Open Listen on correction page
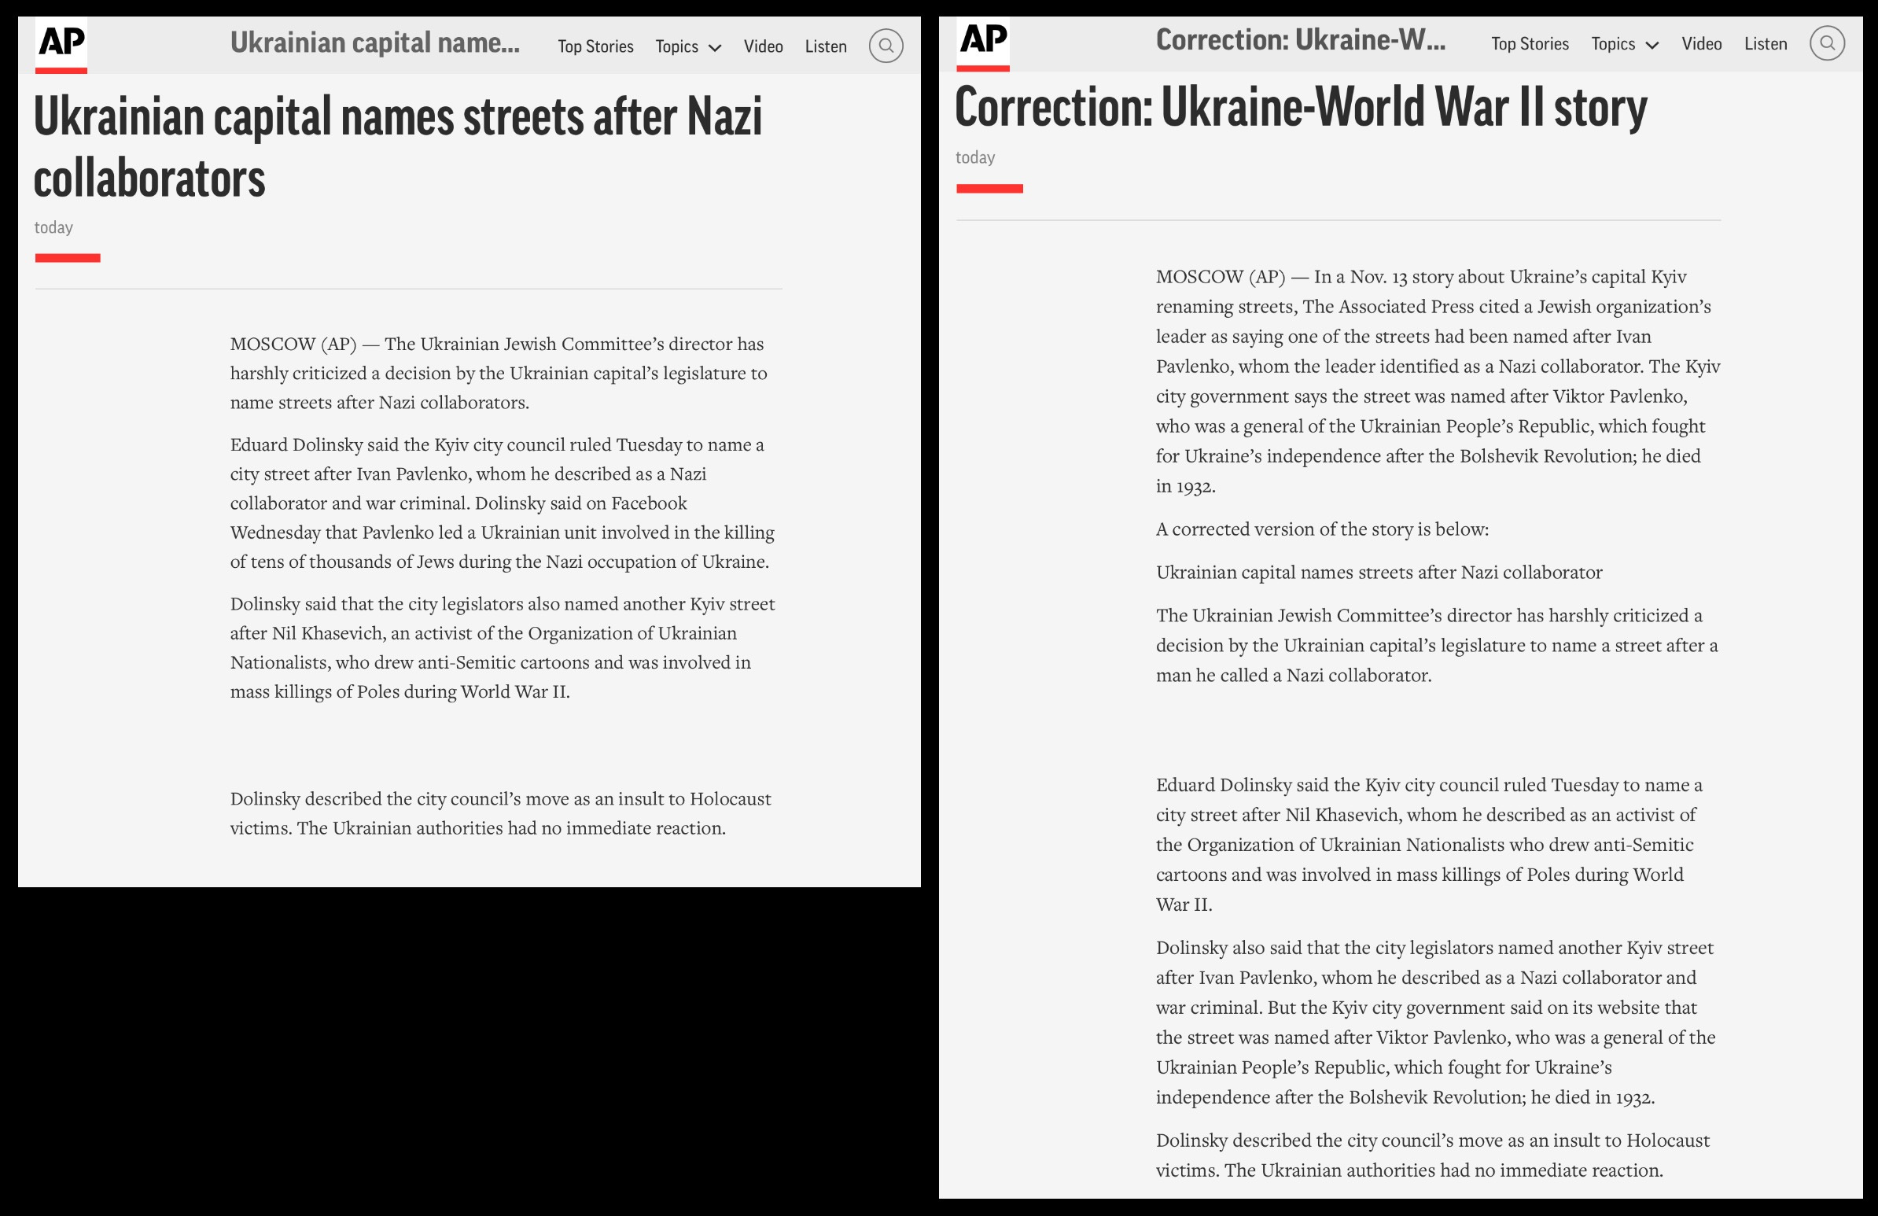This screenshot has width=1878, height=1216. pyautogui.click(x=1766, y=44)
